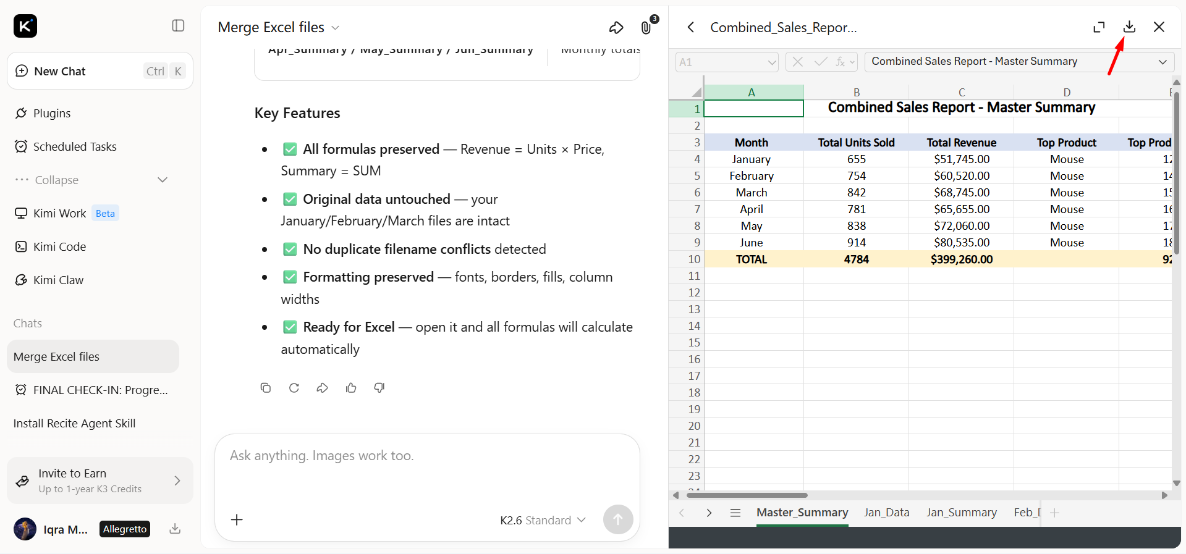Open FINAL CHECK-IN chat

pyautogui.click(x=93, y=390)
